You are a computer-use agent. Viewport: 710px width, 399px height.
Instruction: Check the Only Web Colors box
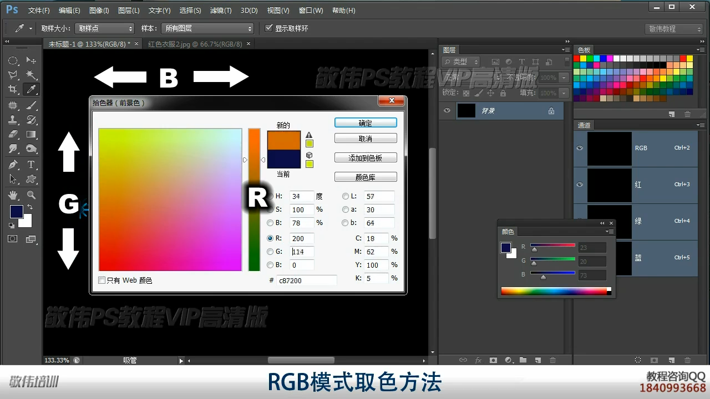point(102,280)
